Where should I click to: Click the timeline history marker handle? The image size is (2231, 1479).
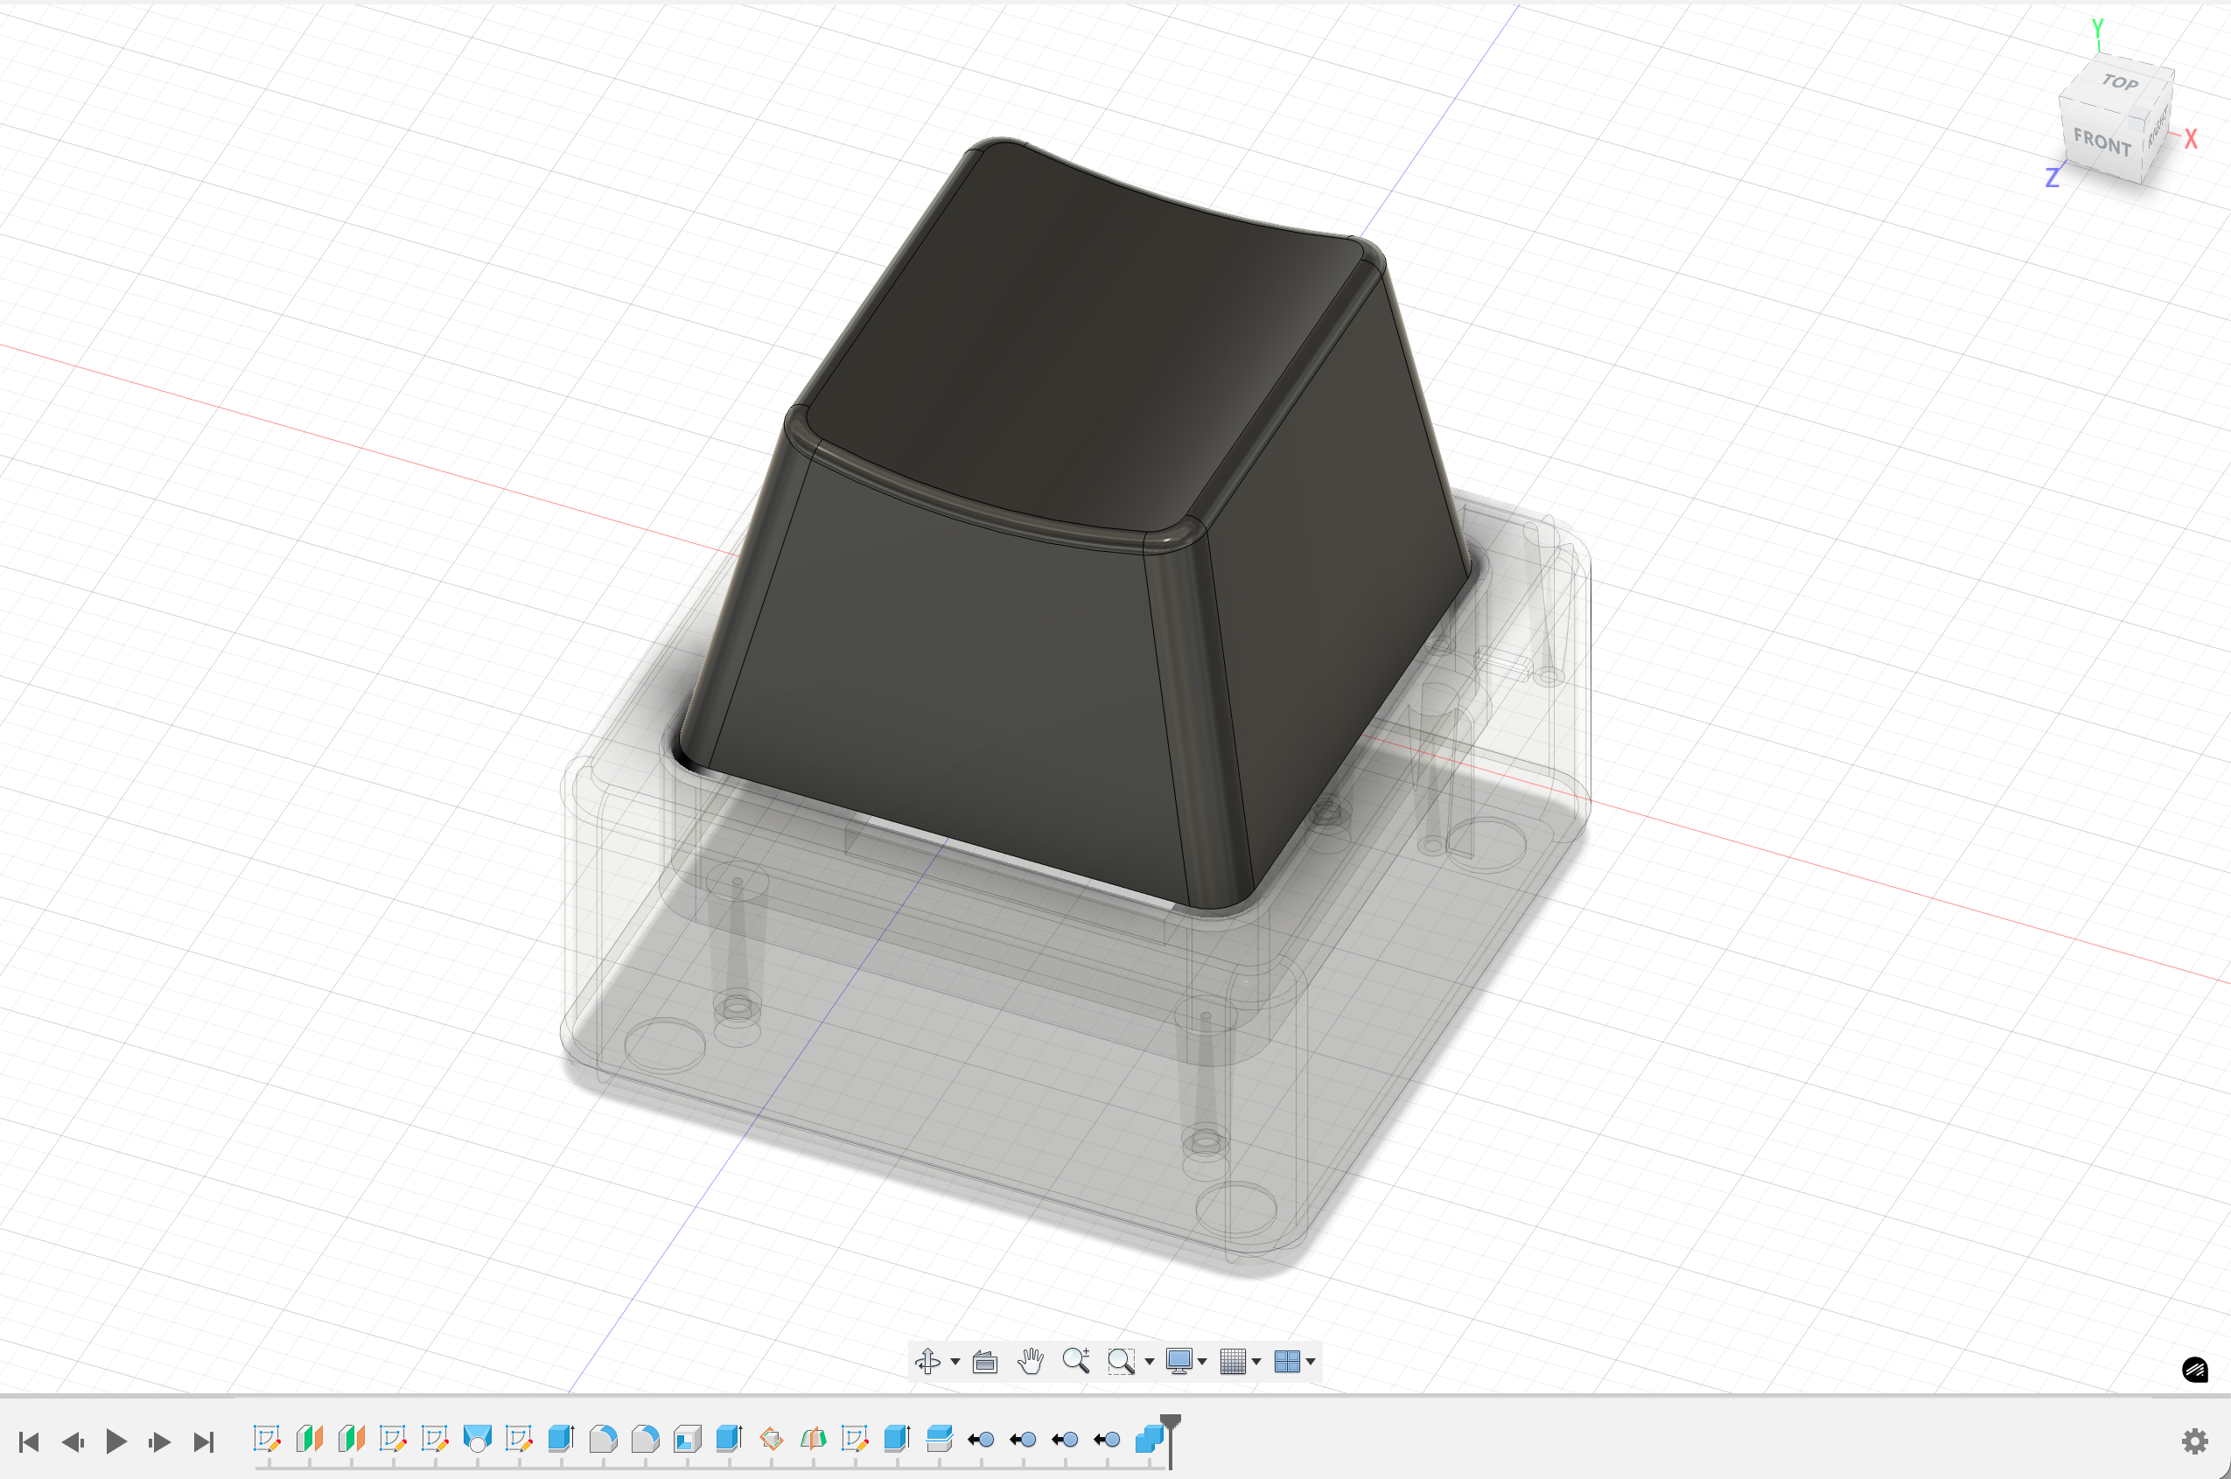tap(1171, 1422)
